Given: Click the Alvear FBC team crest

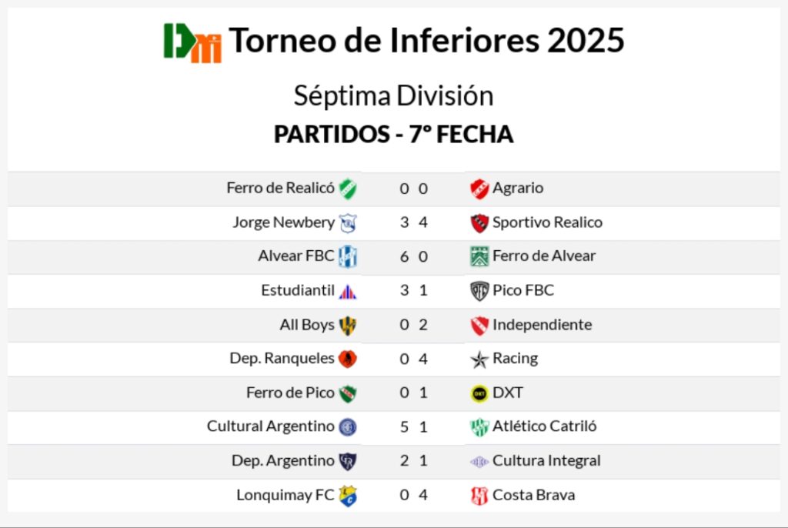Looking at the screenshot, I should point(348,257).
